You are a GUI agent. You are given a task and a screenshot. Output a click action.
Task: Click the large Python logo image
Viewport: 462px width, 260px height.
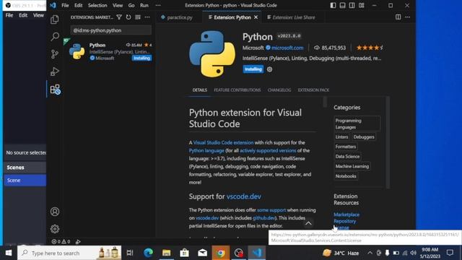(x=212, y=53)
